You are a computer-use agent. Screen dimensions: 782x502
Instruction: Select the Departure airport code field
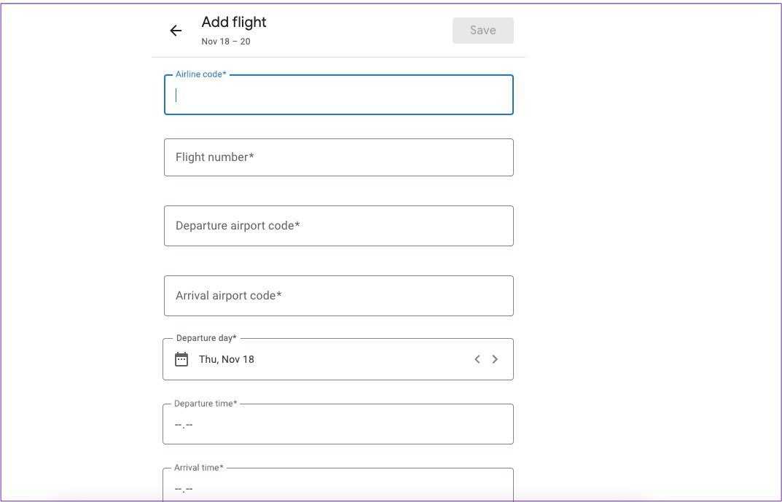[338, 226]
